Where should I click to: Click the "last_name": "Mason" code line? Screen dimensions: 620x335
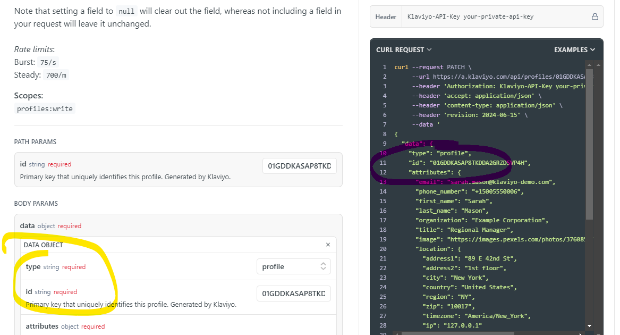pos(452,211)
